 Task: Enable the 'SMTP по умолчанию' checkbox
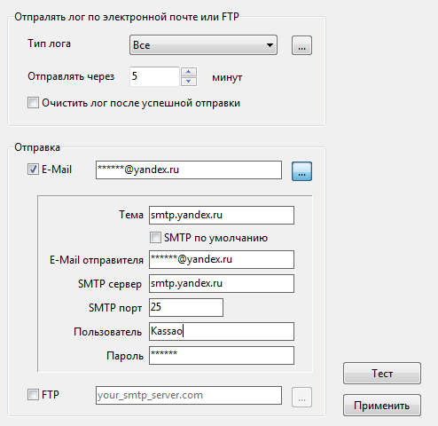tap(155, 238)
